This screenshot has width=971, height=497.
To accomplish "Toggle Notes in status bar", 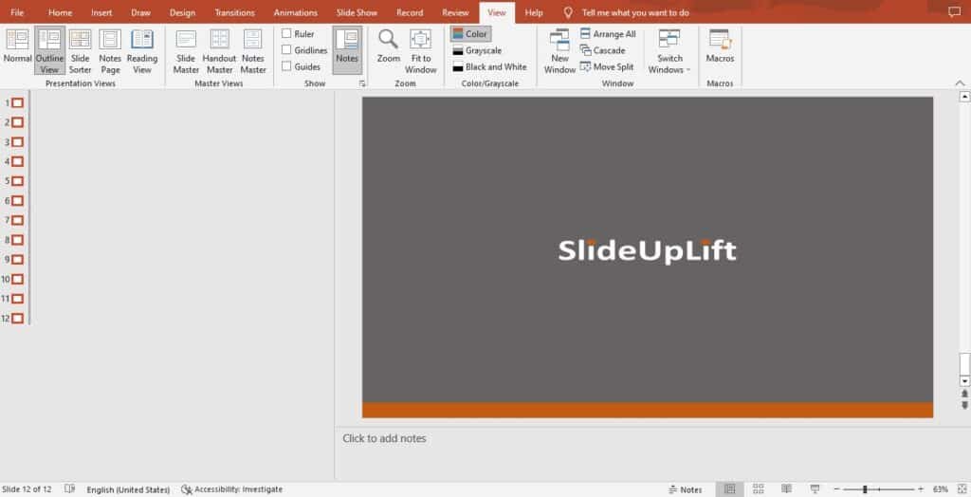I will click(685, 489).
